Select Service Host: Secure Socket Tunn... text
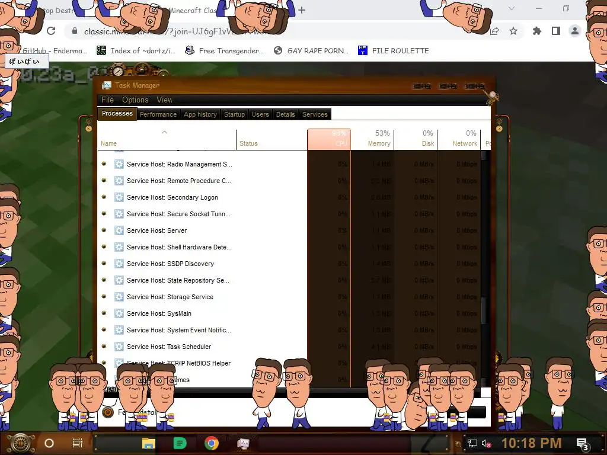This screenshot has height=455, width=607. pos(178,214)
